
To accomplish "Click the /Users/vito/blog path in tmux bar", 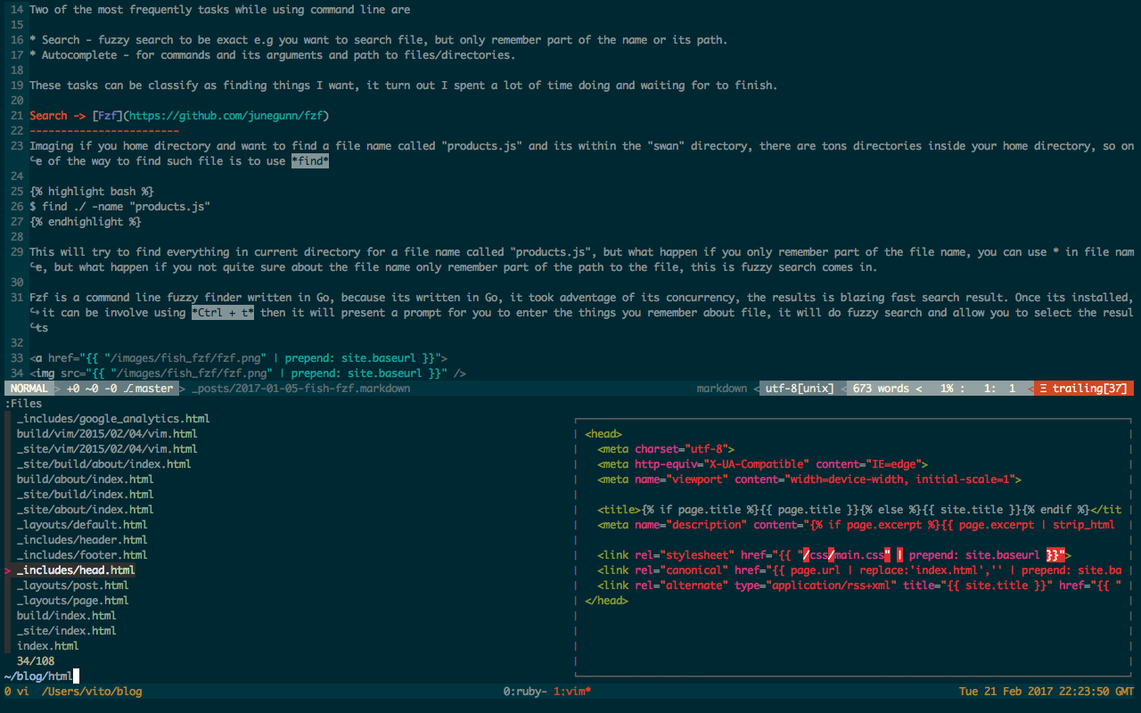I will point(91,691).
